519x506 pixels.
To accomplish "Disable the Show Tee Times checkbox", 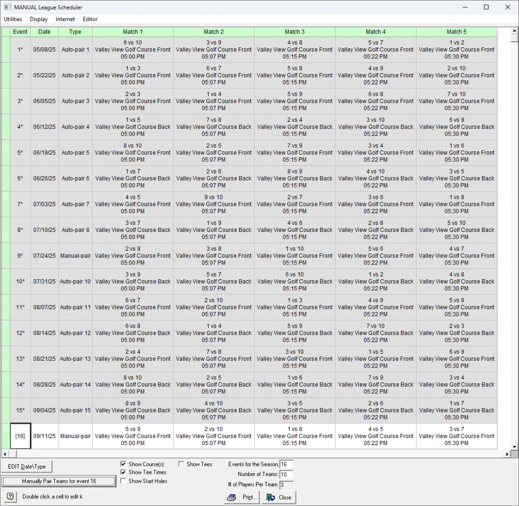I will (123, 473).
